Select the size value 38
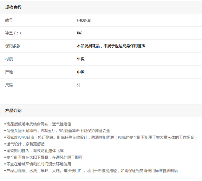 [x=78, y=85]
